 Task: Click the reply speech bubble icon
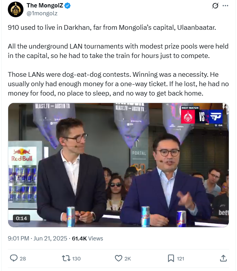point(14,258)
